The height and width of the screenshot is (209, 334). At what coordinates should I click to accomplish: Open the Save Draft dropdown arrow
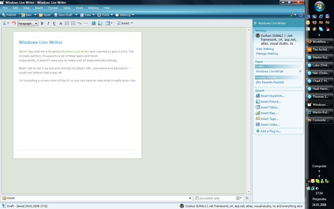pyautogui.click(x=76, y=15)
